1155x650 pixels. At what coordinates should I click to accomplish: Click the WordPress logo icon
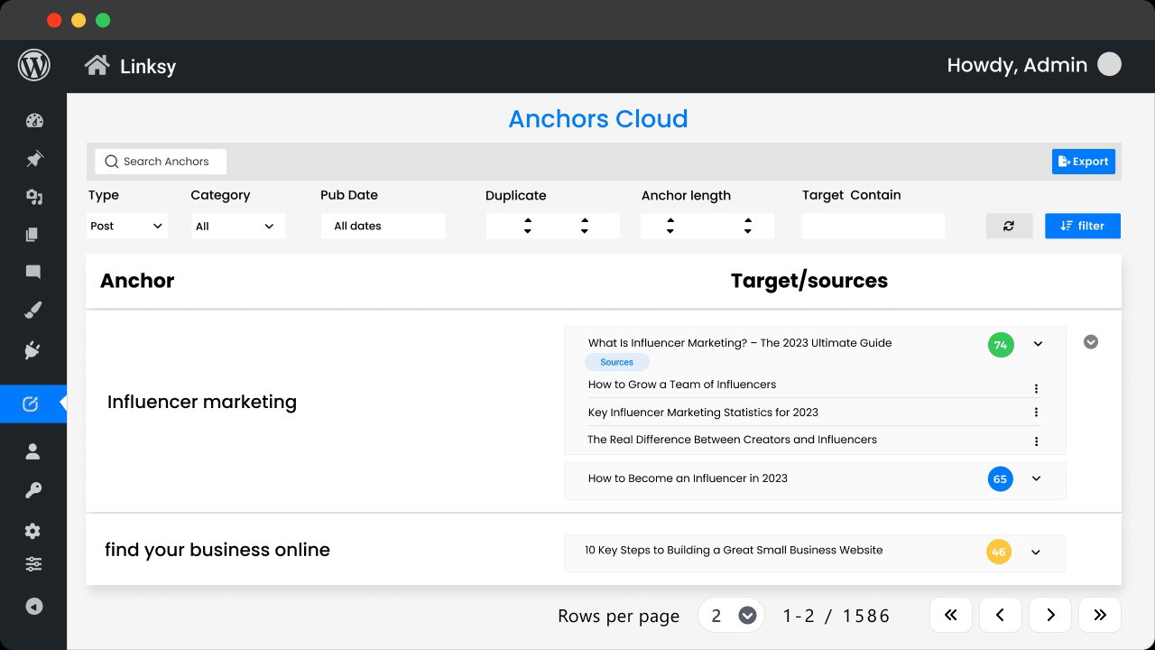[x=33, y=66]
